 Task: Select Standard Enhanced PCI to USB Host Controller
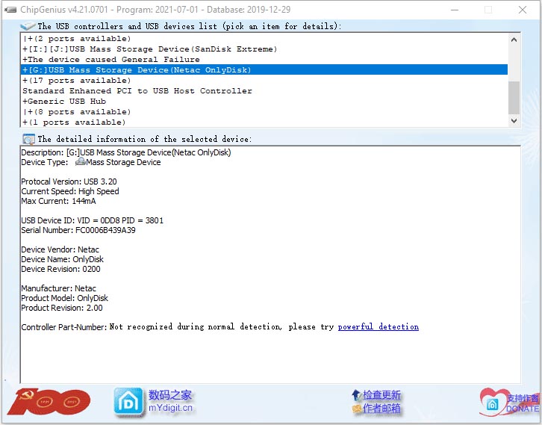click(x=264, y=90)
